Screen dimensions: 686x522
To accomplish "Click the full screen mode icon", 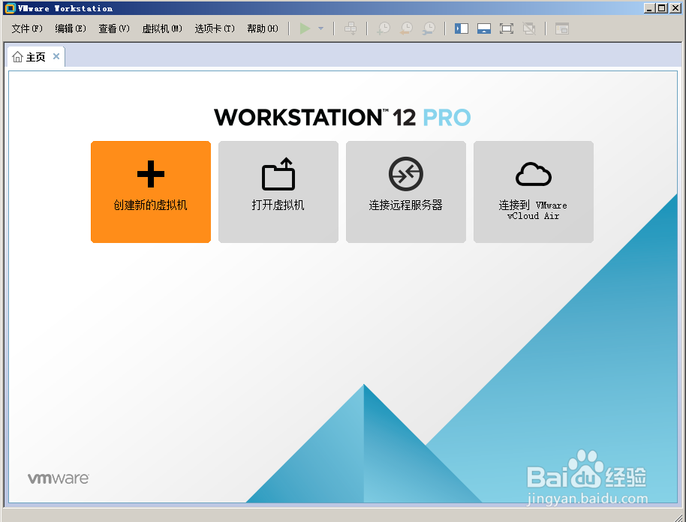I will coord(507,28).
